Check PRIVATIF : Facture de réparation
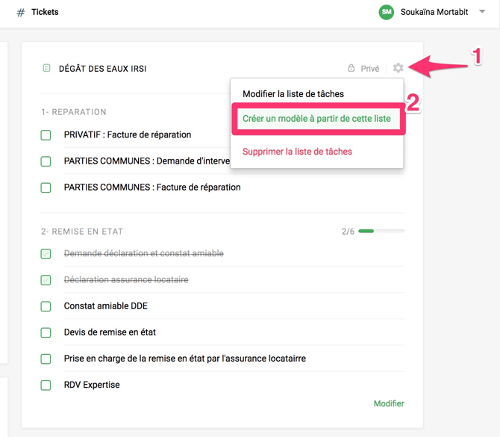Screen dimensions: 500x437 tap(46, 135)
